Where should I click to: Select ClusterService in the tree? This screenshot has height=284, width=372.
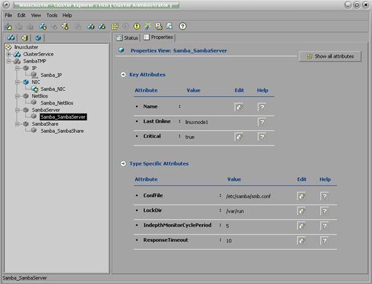click(x=38, y=54)
